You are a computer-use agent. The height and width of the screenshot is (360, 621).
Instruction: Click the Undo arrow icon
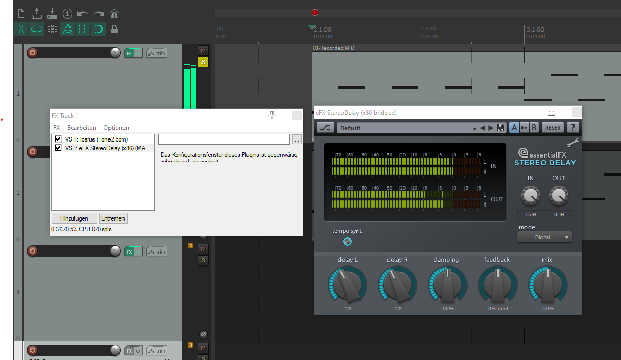point(83,13)
